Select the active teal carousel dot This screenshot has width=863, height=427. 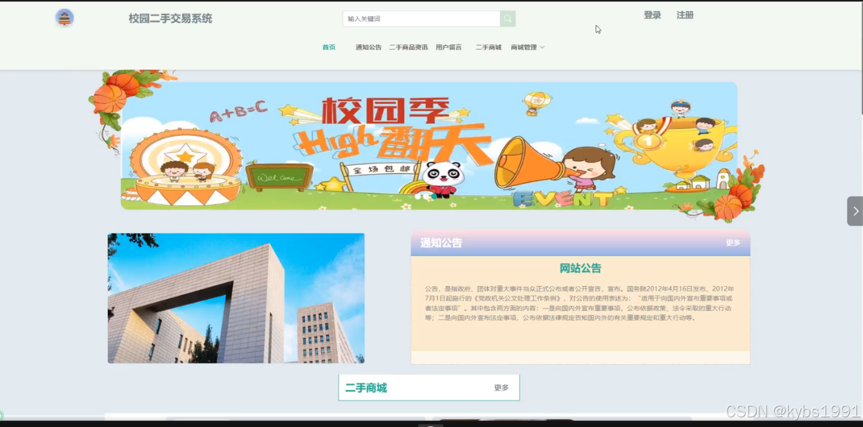(434, 197)
